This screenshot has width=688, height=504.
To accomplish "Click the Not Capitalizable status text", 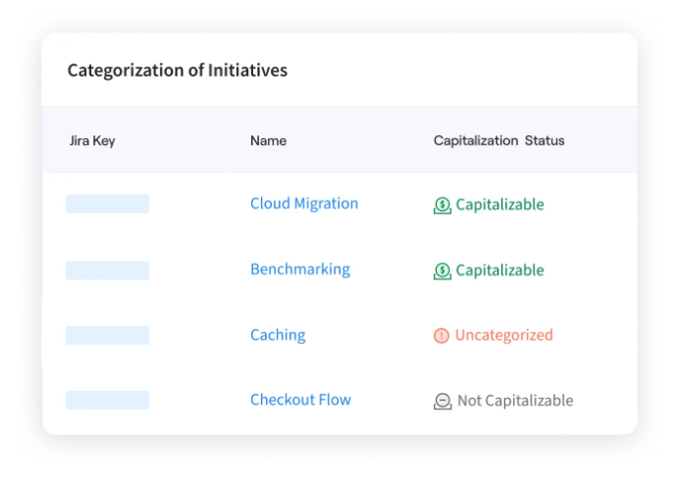I will pos(515,401).
